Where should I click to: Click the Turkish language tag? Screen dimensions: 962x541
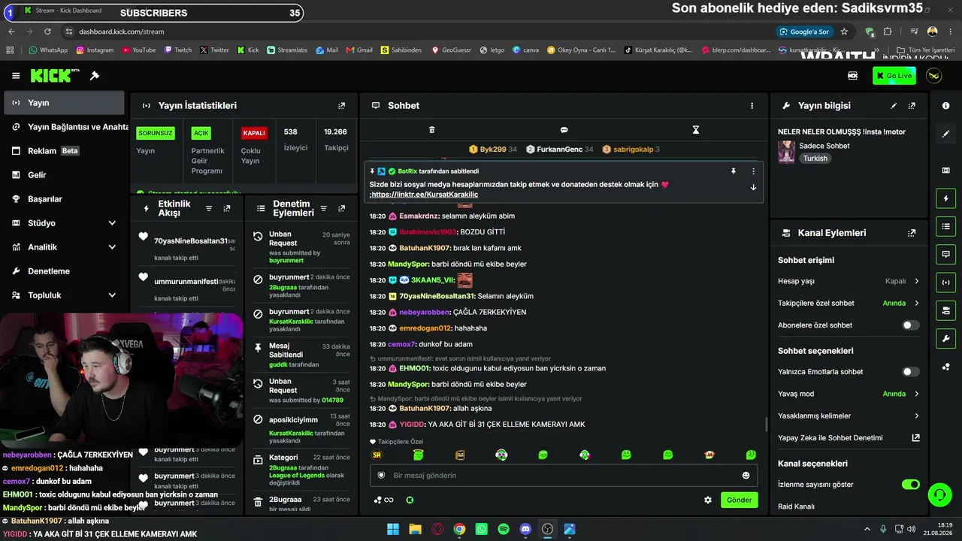(815, 159)
